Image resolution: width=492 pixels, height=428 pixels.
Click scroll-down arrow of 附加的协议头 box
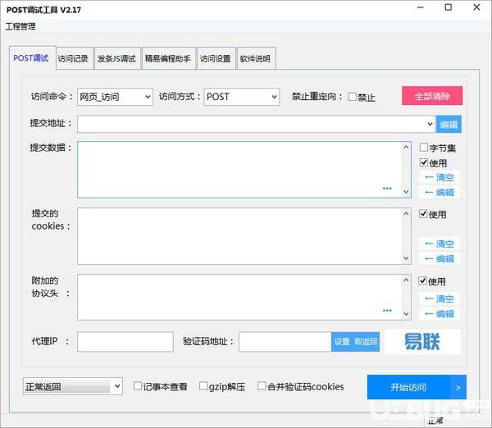[406, 314]
